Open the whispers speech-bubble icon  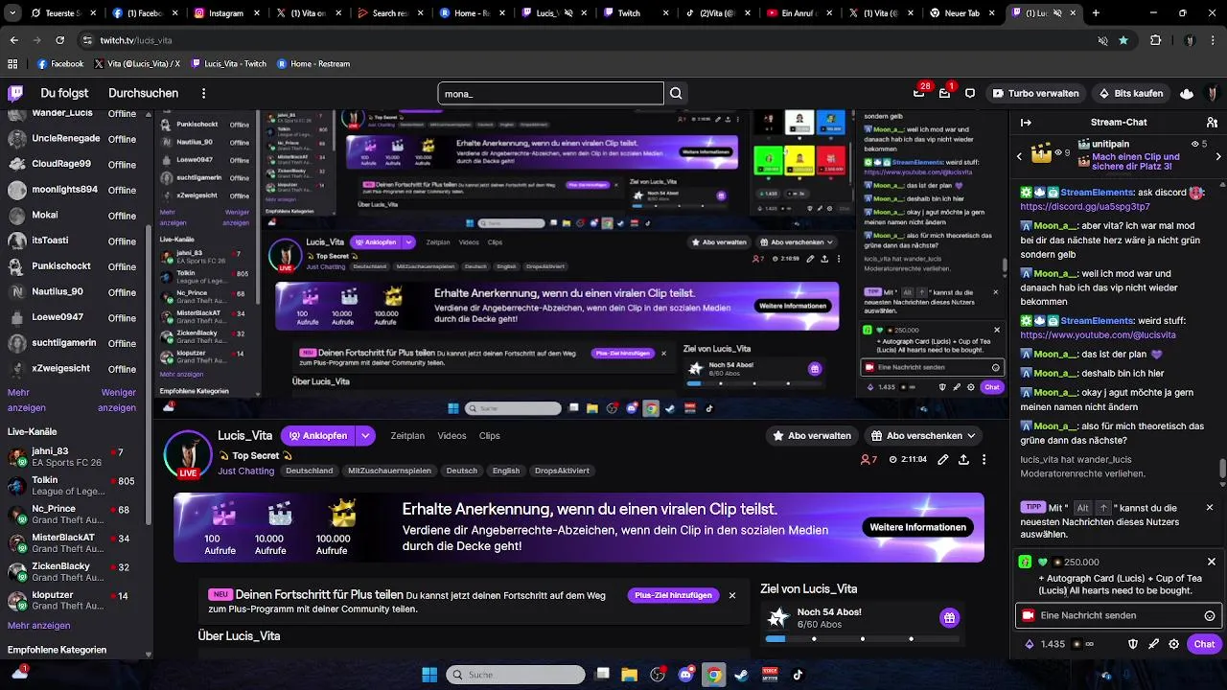click(970, 93)
